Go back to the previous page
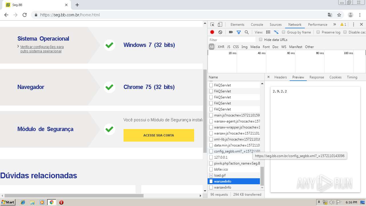This screenshot has height=206, width=366. point(6,15)
